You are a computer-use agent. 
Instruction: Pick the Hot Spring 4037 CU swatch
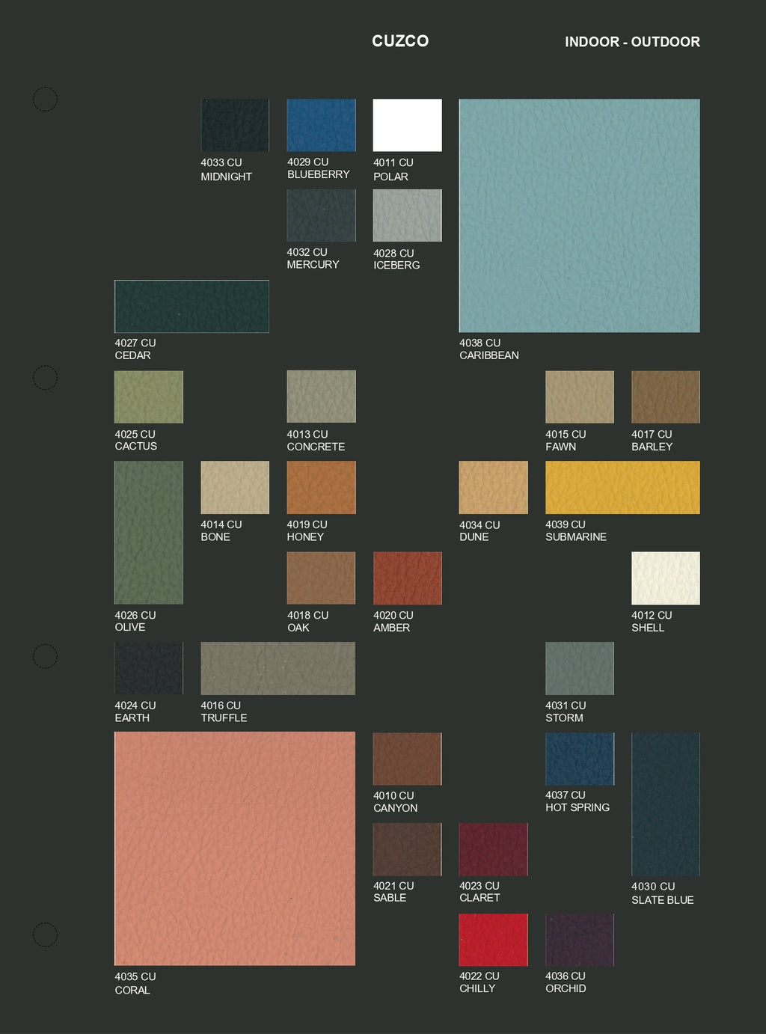click(580, 759)
